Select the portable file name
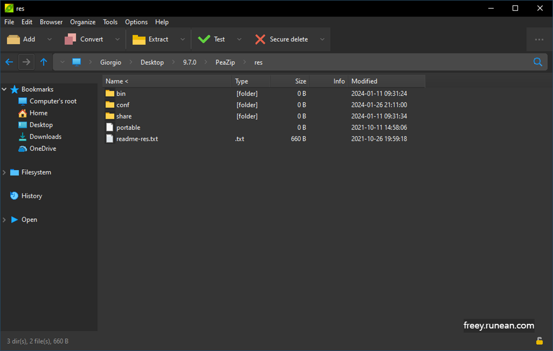This screenshot has width=553, height=351. click(128, 127)
